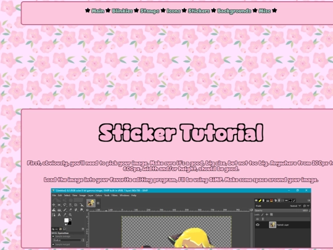
Task: Select the Color Picker eyedropper tool
Action: [x=65, y=215]
